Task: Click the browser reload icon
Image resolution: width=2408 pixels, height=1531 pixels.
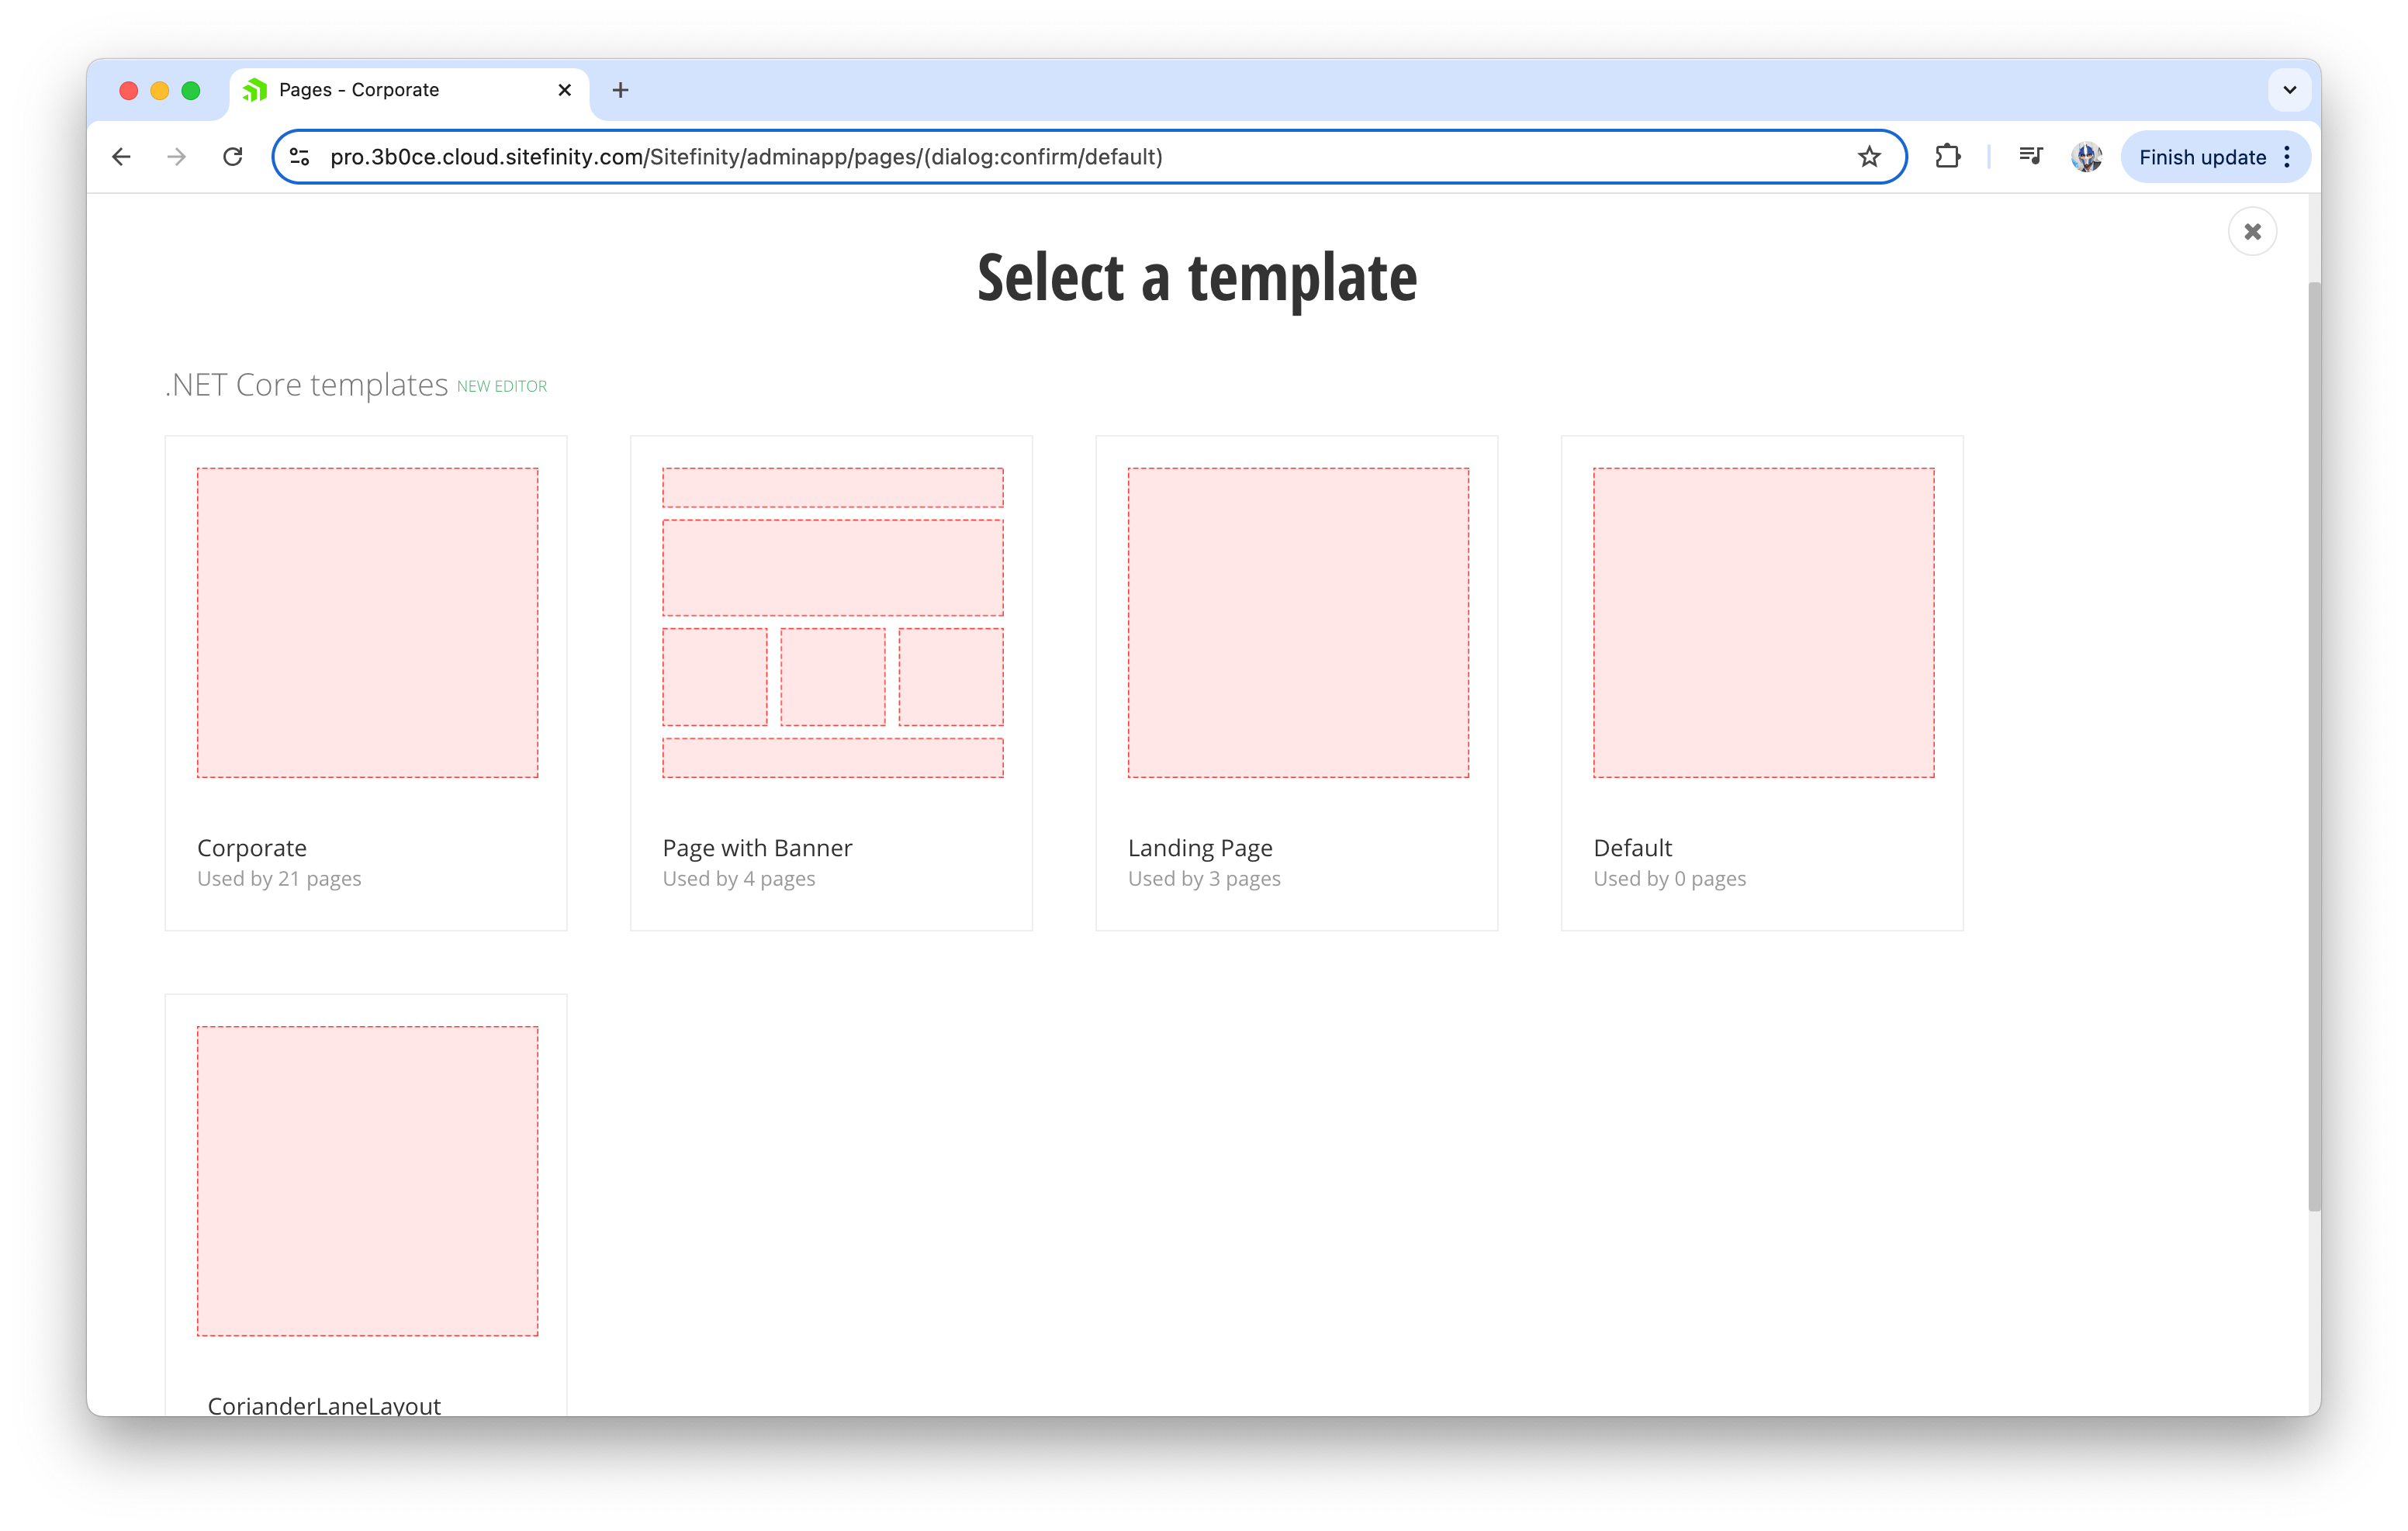Action: [235, 156]
